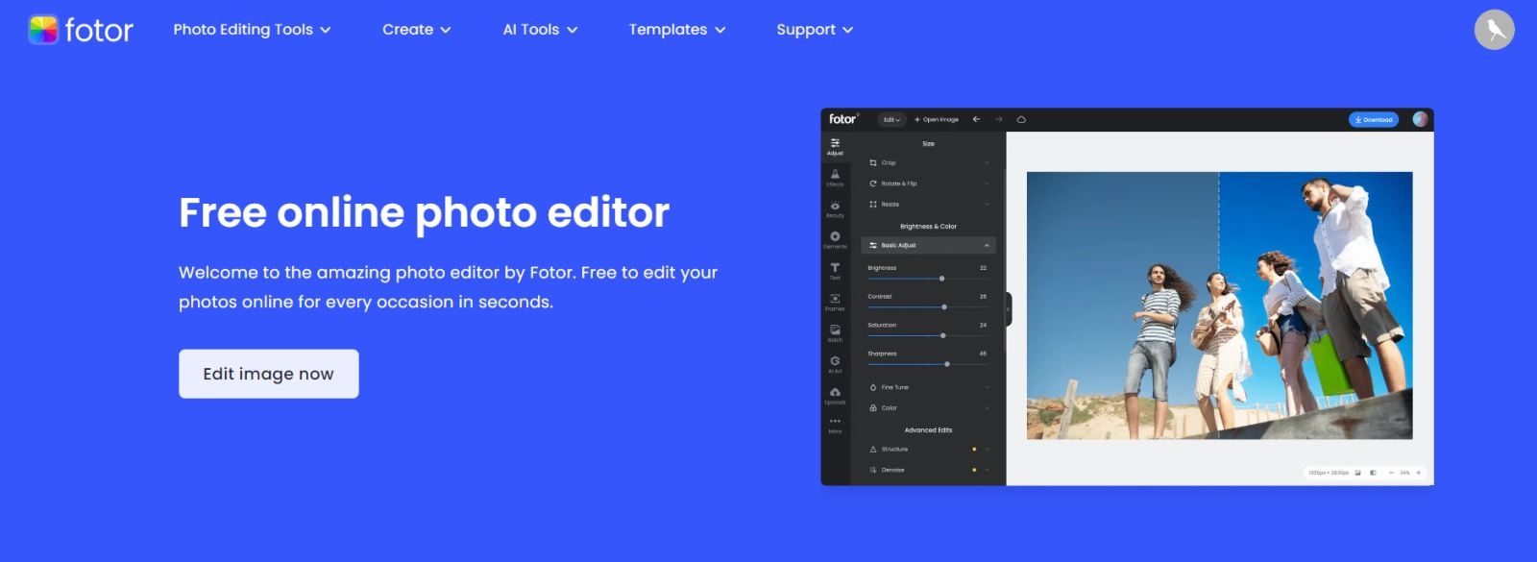Click the before/after dashed divider line on photo
This screenshot has width=1537, height=562.
1219,305
